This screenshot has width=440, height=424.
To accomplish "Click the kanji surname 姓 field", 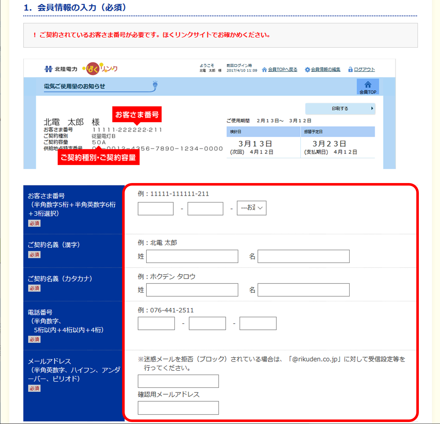I will [x=192, y=256].
